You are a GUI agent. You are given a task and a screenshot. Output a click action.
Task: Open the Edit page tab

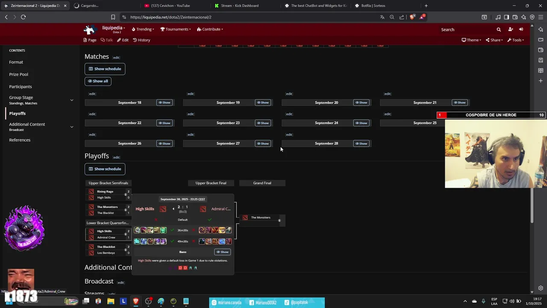coord(123,40)
